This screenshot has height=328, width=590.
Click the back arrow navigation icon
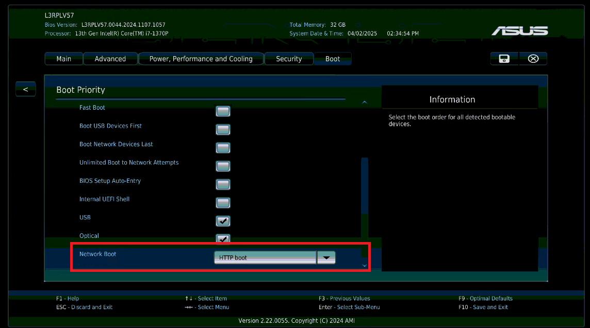[x=25, y=89]
